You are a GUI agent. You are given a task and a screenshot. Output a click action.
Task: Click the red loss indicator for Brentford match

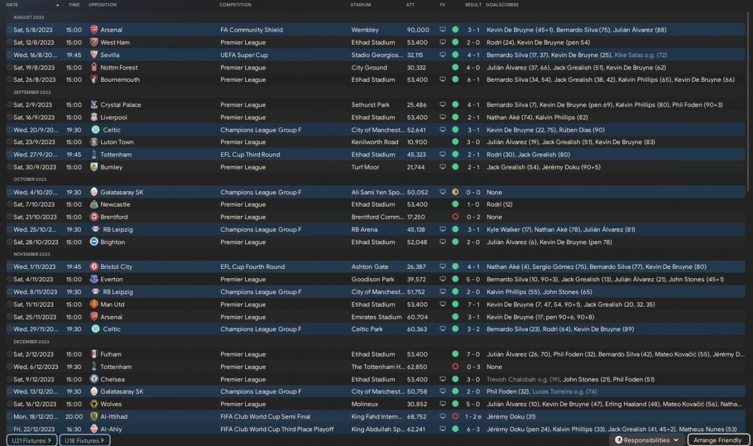point(455,217)
